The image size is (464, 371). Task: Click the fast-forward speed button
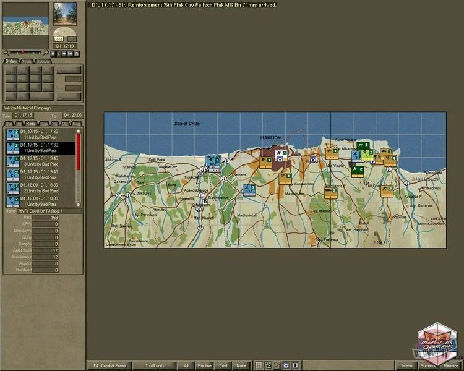coord(65,54)
